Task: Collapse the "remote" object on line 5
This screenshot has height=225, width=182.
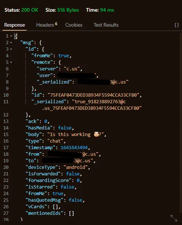Action: point(11,62)
